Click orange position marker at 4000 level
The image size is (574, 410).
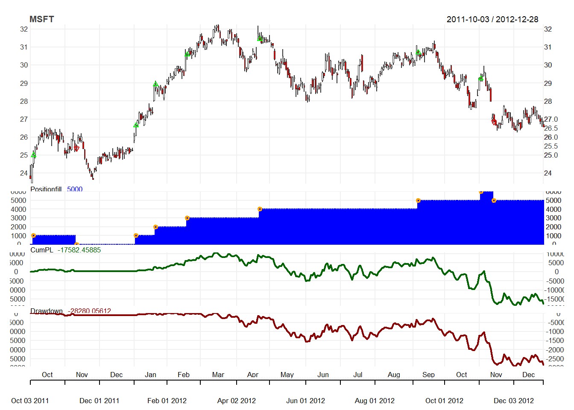pyautogui.click(x=260, y=209)
